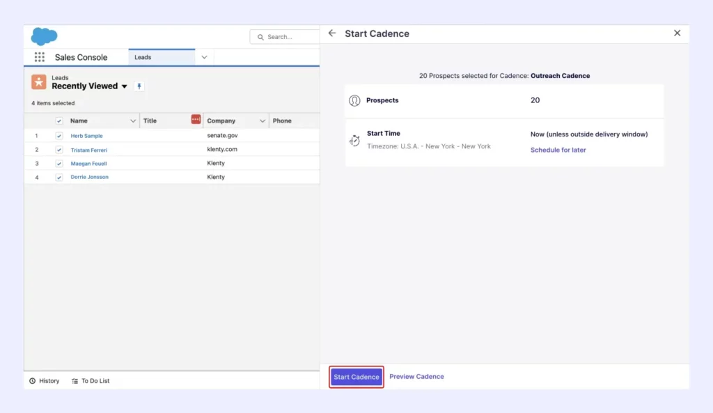Click the 'Now (unless outside delivery window)' text

pyautogui.click(x=589, y=134)
